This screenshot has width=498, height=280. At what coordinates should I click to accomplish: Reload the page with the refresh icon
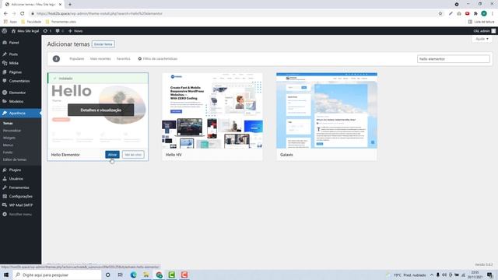[23, 14]
